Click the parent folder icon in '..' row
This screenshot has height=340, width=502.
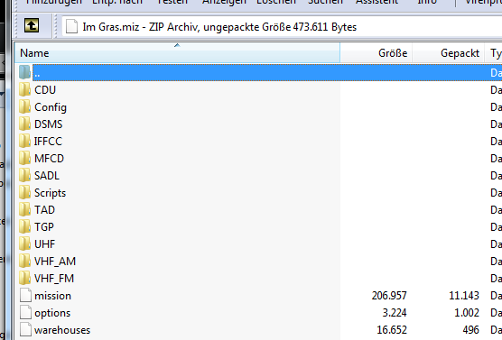24,72
